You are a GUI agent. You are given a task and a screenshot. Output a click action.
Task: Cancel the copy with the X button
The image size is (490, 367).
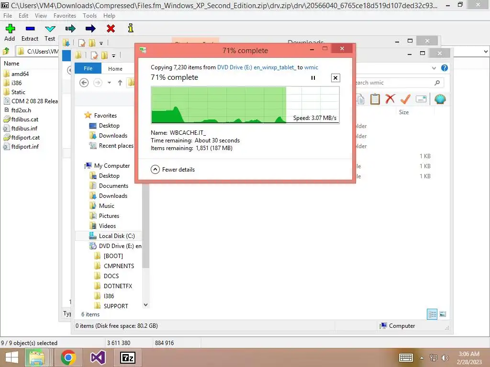pyautogui.click(x=335, y=78)
